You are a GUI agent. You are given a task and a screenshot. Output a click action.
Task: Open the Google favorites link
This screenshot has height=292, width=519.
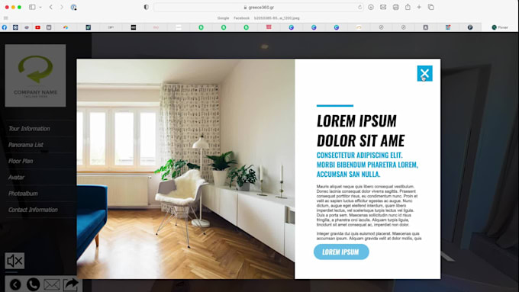[x=223, y=18]
